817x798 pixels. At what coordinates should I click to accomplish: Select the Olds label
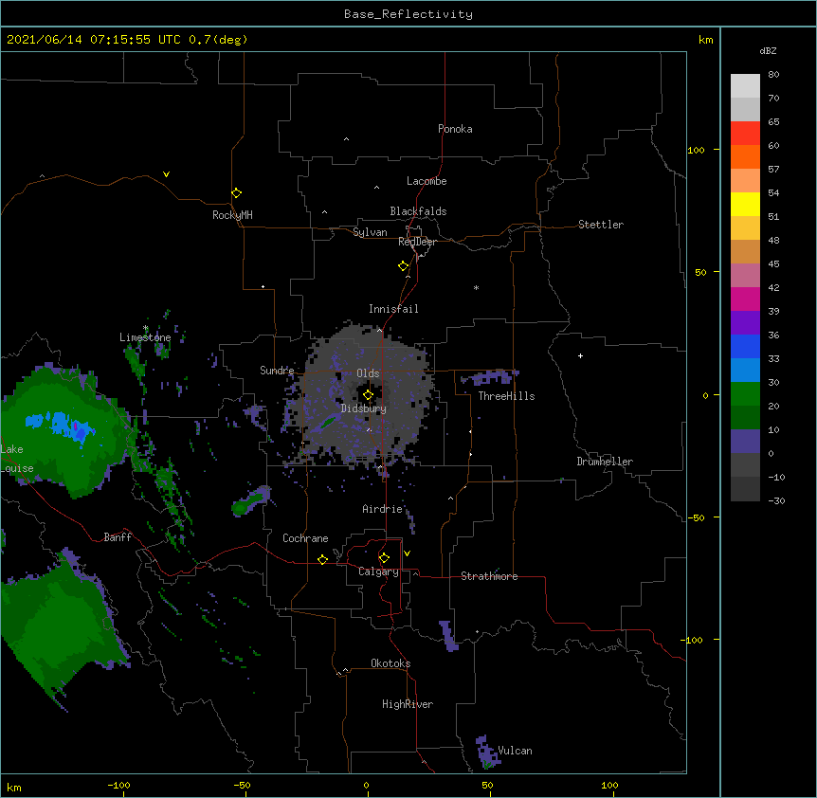click(x=368, y=373)
